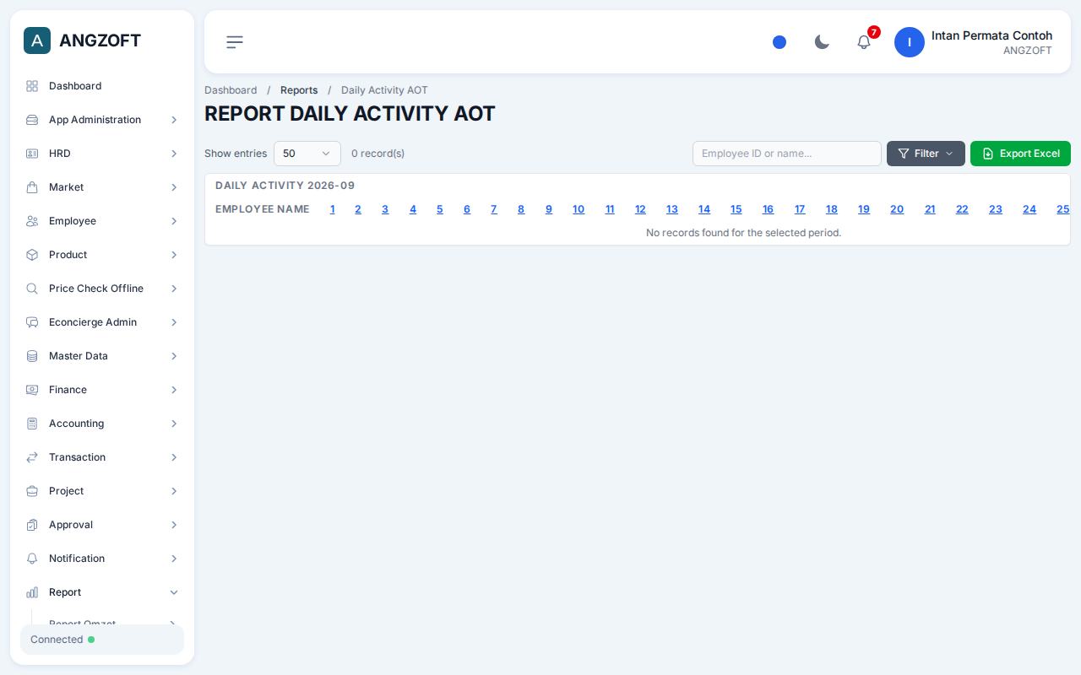Click the Employee people icon

[x=32, y=221]
